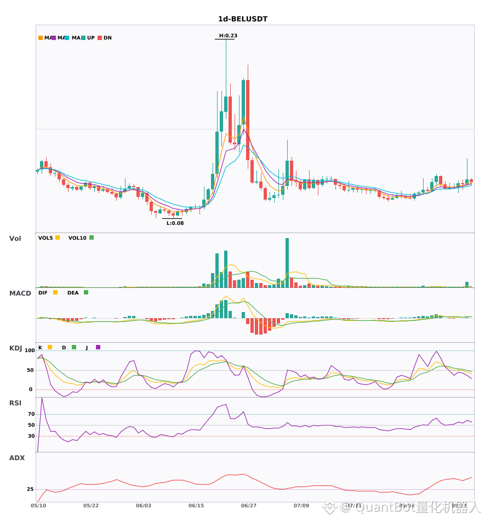Screen dimensions: 485x521
Task: Click the green VOL10 legend swatch
Action: [92, 237]
